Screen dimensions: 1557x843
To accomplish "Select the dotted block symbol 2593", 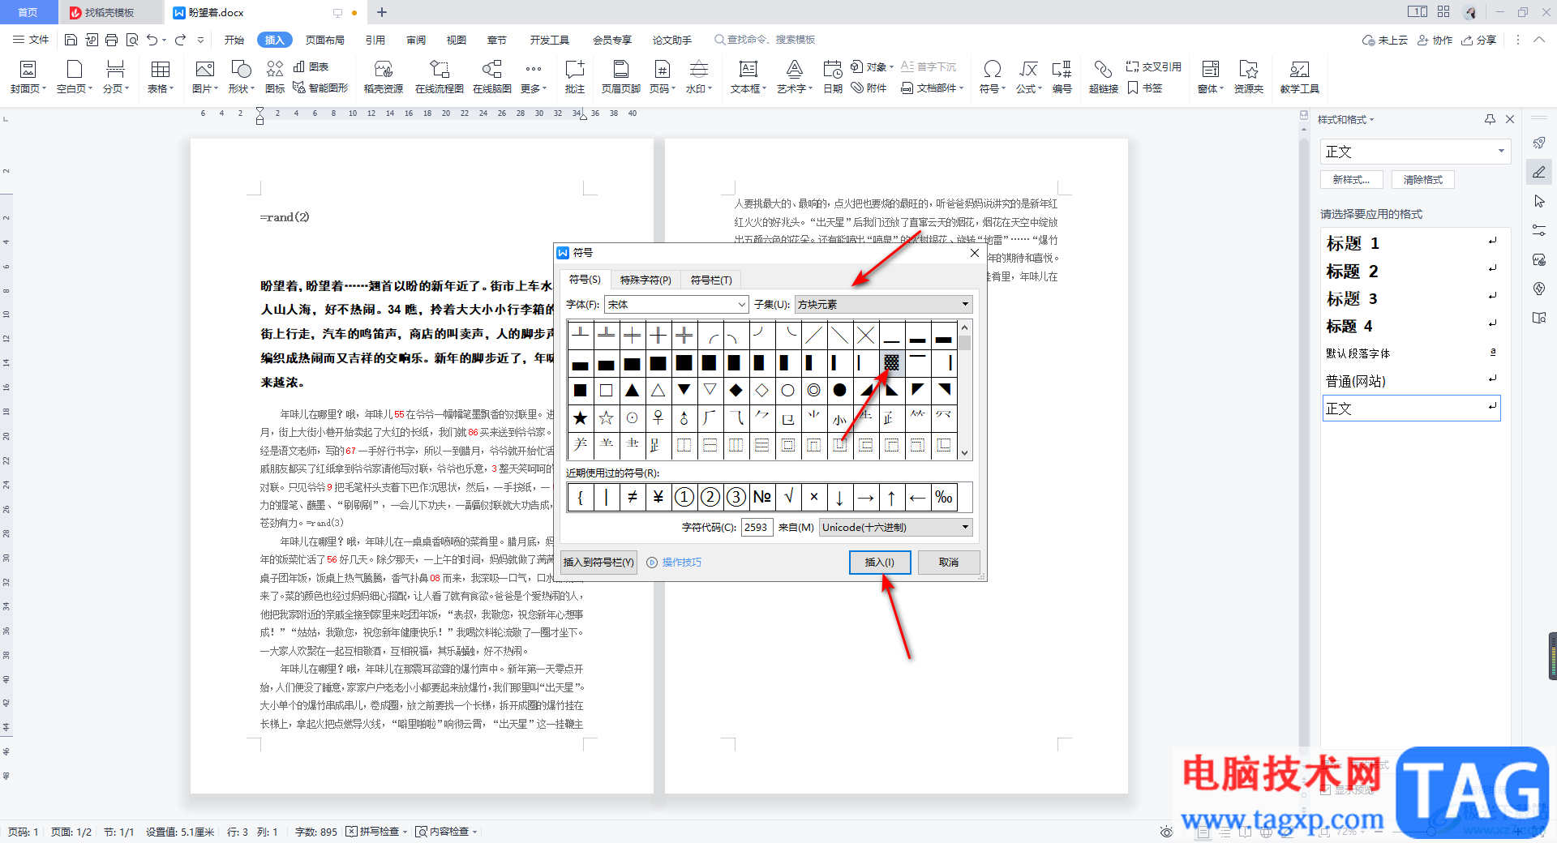I will (x=892, y=362).
